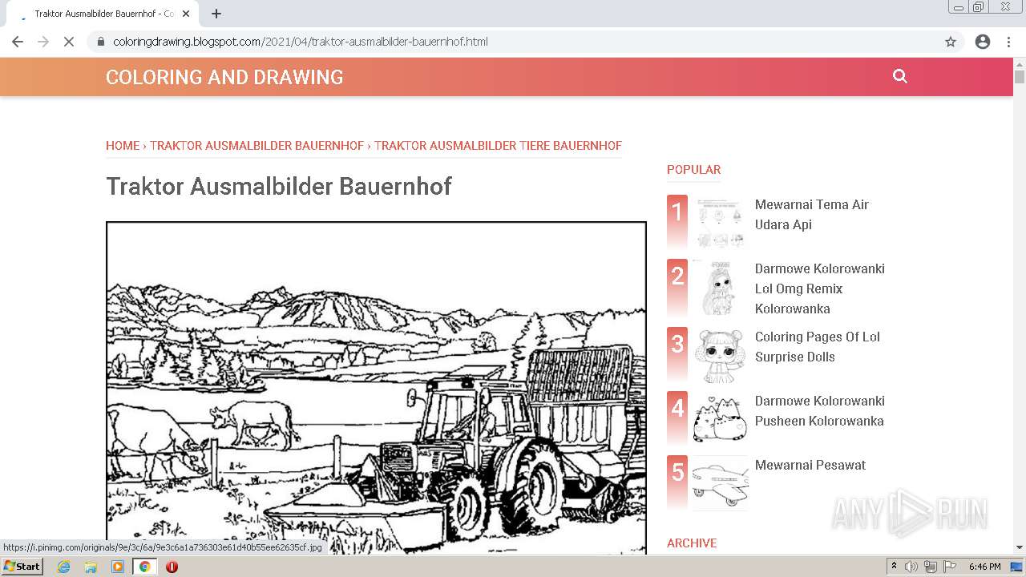
Task: Click the 6:46 PM taskbar clock
Action: tap(984, 567)
